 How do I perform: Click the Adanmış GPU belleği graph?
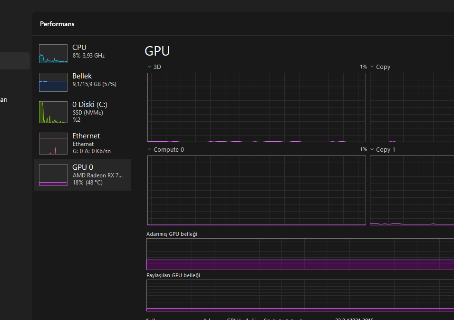coord(300,254)
